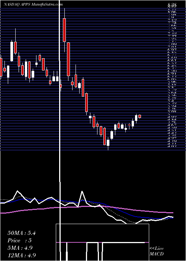Image resolution: width=186 pixels, height=261 pixels.
Task: Click the lowest white candlestick at chart bottom
Action: click(x=108, y=143)
